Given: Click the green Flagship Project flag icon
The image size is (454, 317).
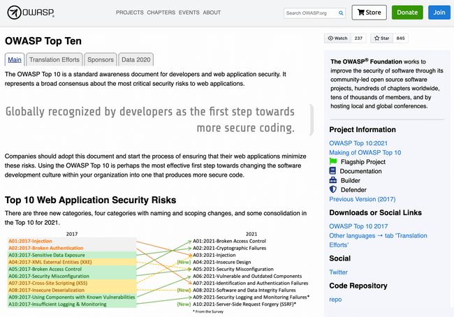Looking at the screenshot, I should 333,161.
